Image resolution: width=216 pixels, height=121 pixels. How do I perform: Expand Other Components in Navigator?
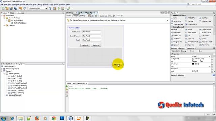click(2, 69)
